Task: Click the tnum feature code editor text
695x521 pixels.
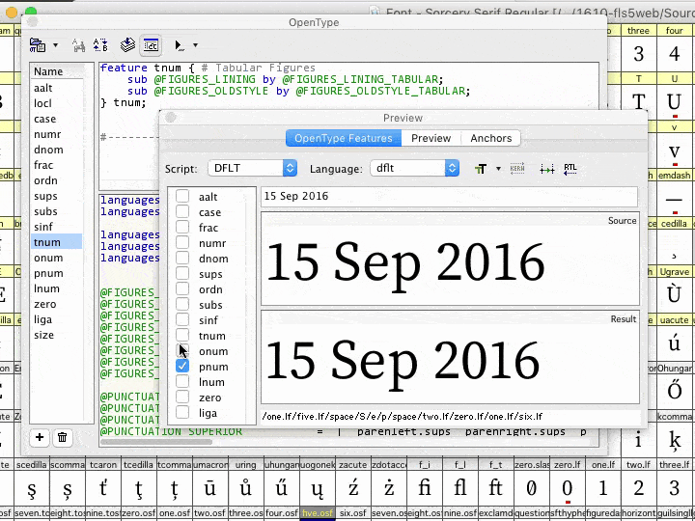Action: [x=285, y=86]
